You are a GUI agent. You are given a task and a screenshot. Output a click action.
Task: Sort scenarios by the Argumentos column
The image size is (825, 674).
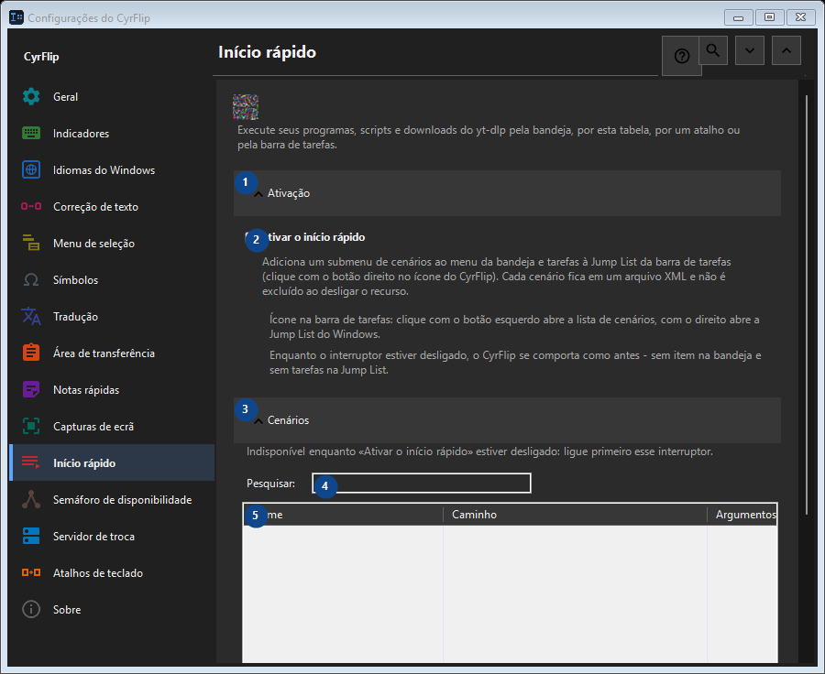[742, 514]
